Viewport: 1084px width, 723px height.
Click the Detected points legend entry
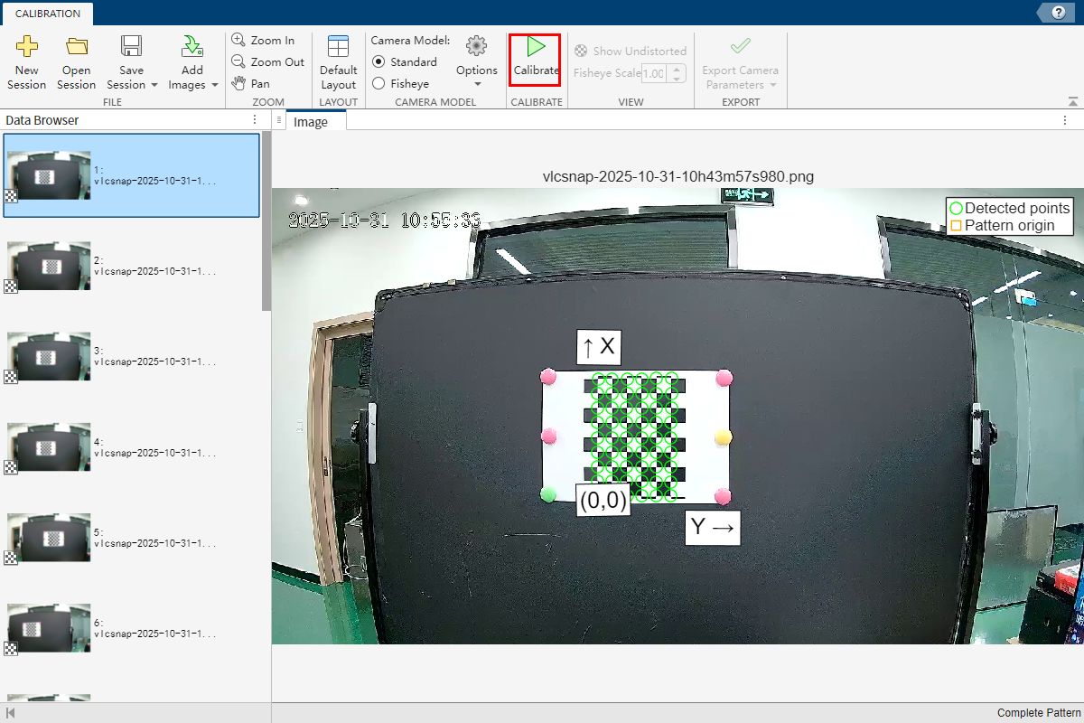[1009, 208]
